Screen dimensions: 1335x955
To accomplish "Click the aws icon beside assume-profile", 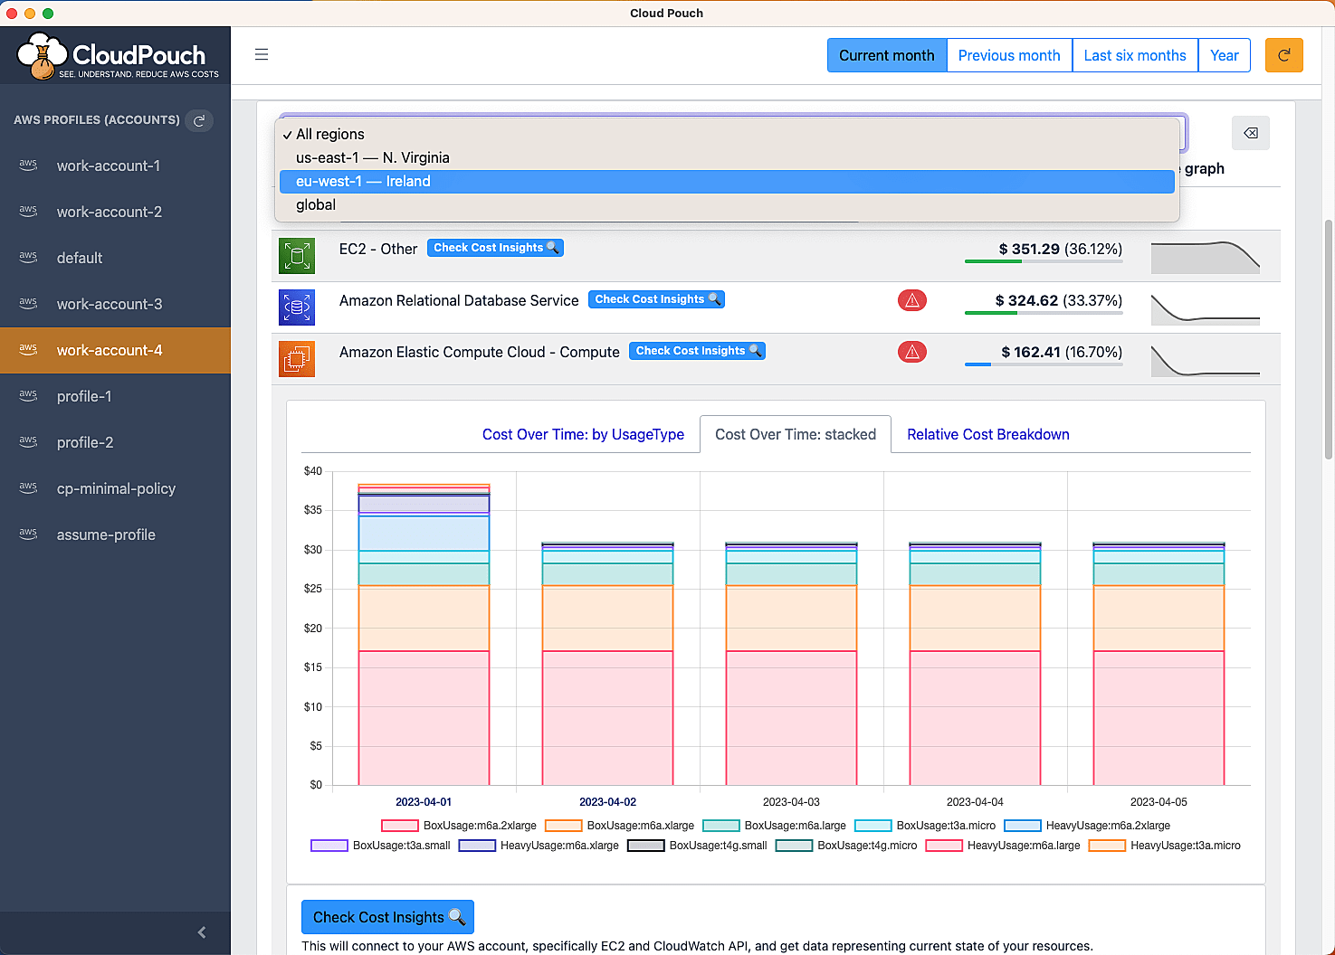I will (x=28, y=534).
